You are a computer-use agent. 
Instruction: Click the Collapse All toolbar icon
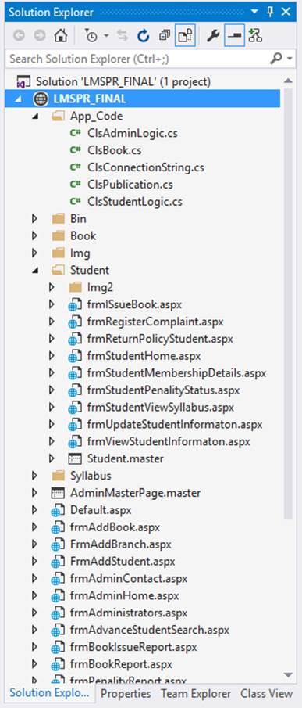[165, 36]
